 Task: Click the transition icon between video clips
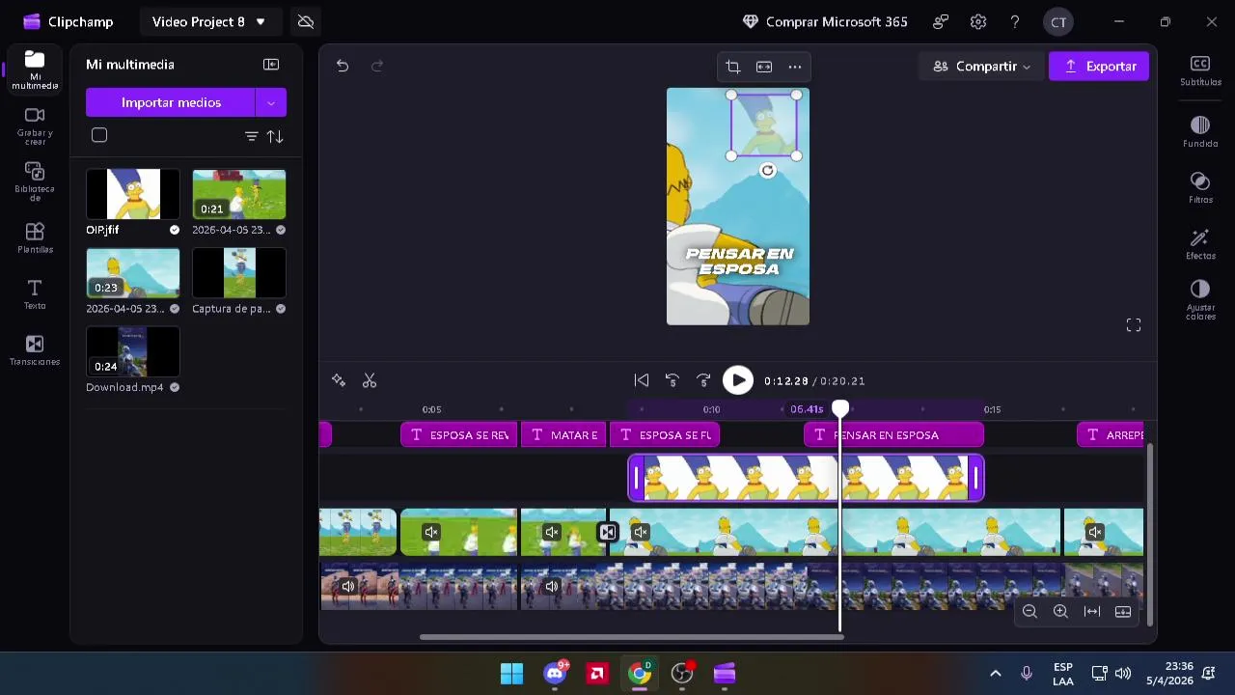[607, 532]
